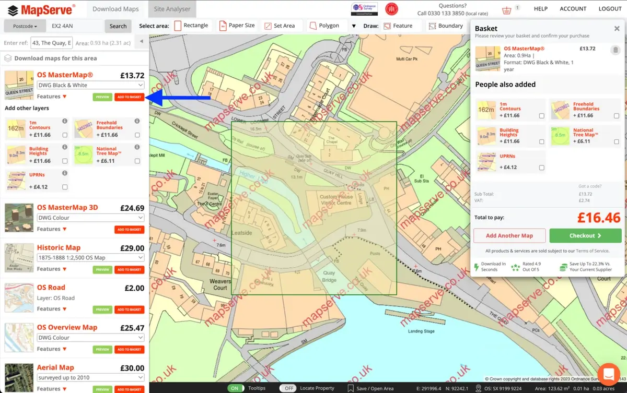Tick the sidebar National Tree Map checkbox
This screenshot has width=627, height=393.
[x=137, y=161]
